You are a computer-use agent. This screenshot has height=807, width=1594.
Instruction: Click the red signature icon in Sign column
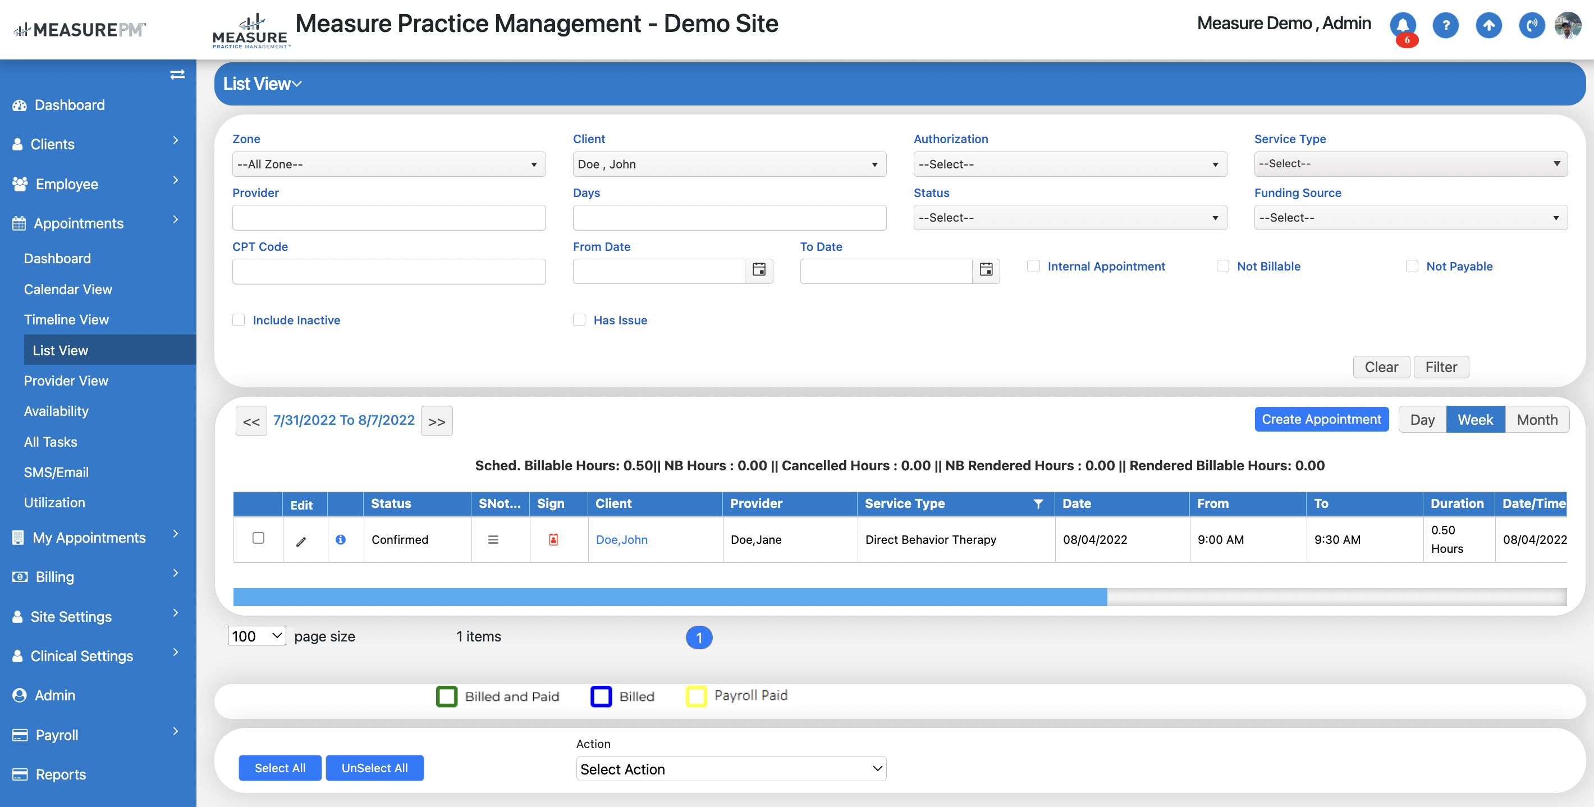(x=553, y=540)
